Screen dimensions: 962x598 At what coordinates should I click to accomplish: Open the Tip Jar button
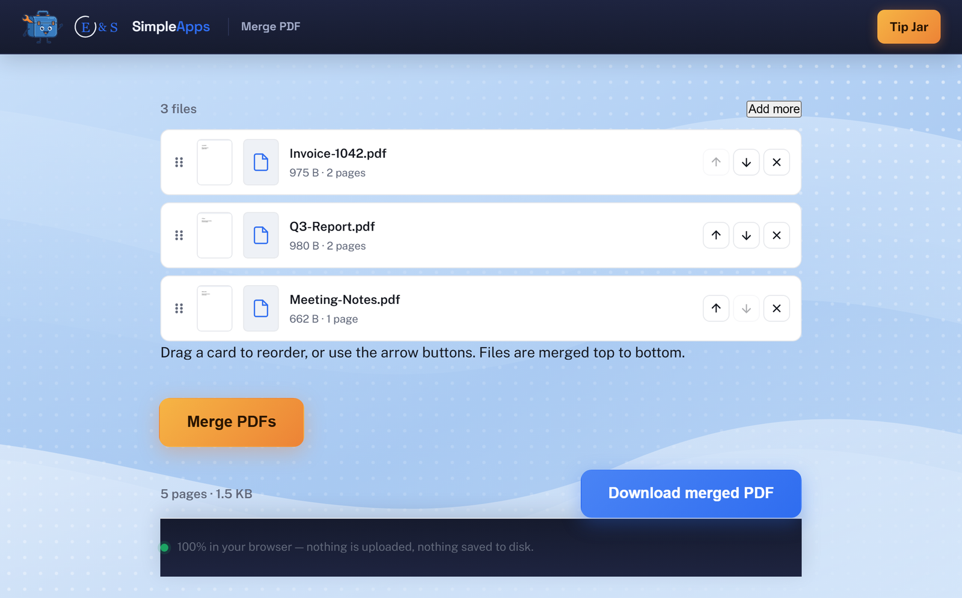coord(908,26)
